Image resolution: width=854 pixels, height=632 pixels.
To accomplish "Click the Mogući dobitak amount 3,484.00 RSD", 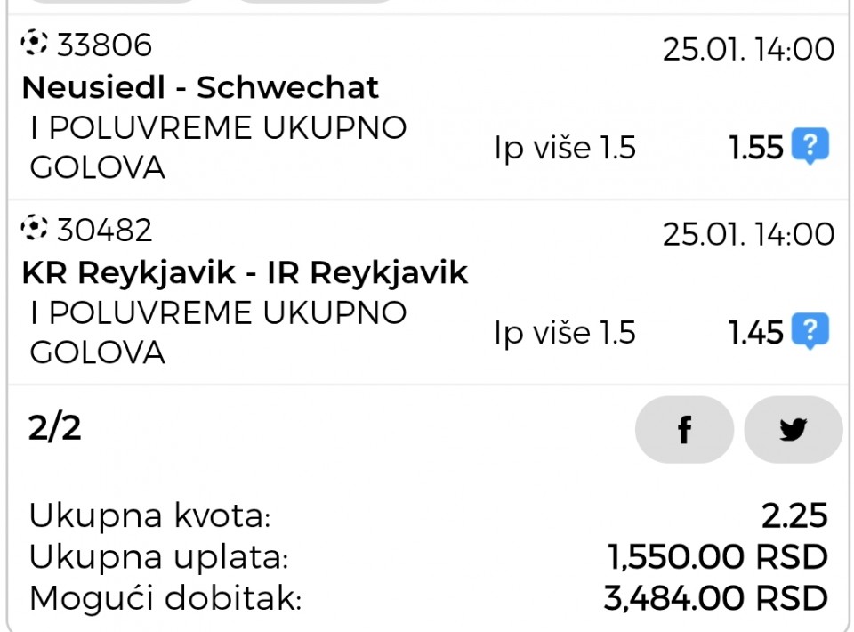I will click(x=715, y=598).
